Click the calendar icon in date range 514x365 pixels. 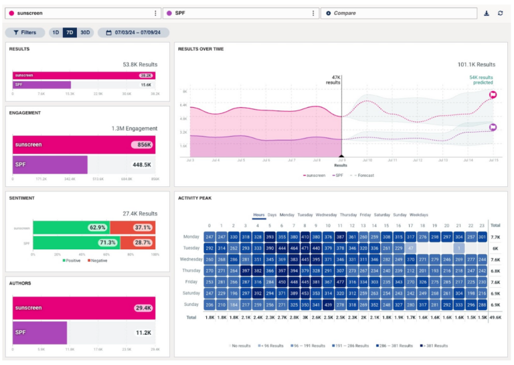pyautogui.click(x=108, y=32)
